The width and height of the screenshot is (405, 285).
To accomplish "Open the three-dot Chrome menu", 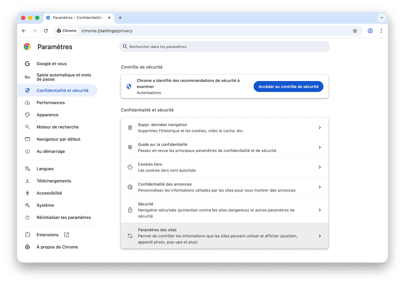I will click(x=381, y=30).
